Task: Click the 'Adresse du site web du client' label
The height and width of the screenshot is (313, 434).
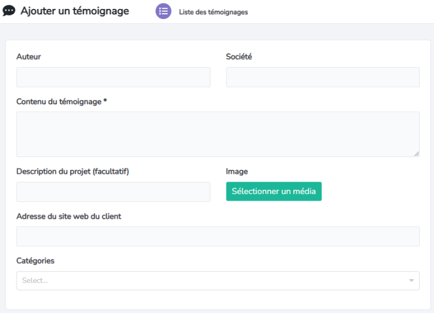Action: coord(68,217)
